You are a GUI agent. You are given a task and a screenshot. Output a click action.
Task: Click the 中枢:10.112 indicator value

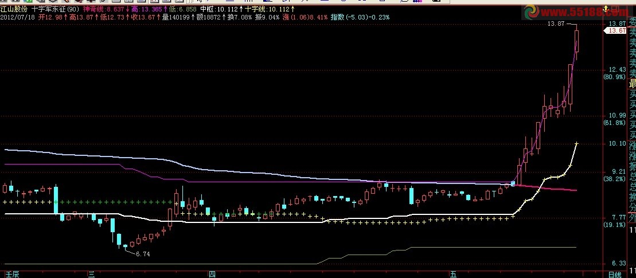click(219, 9)
